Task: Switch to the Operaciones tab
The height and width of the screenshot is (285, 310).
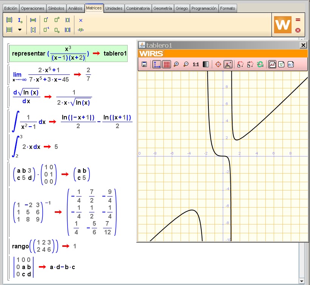Action: 32,8
